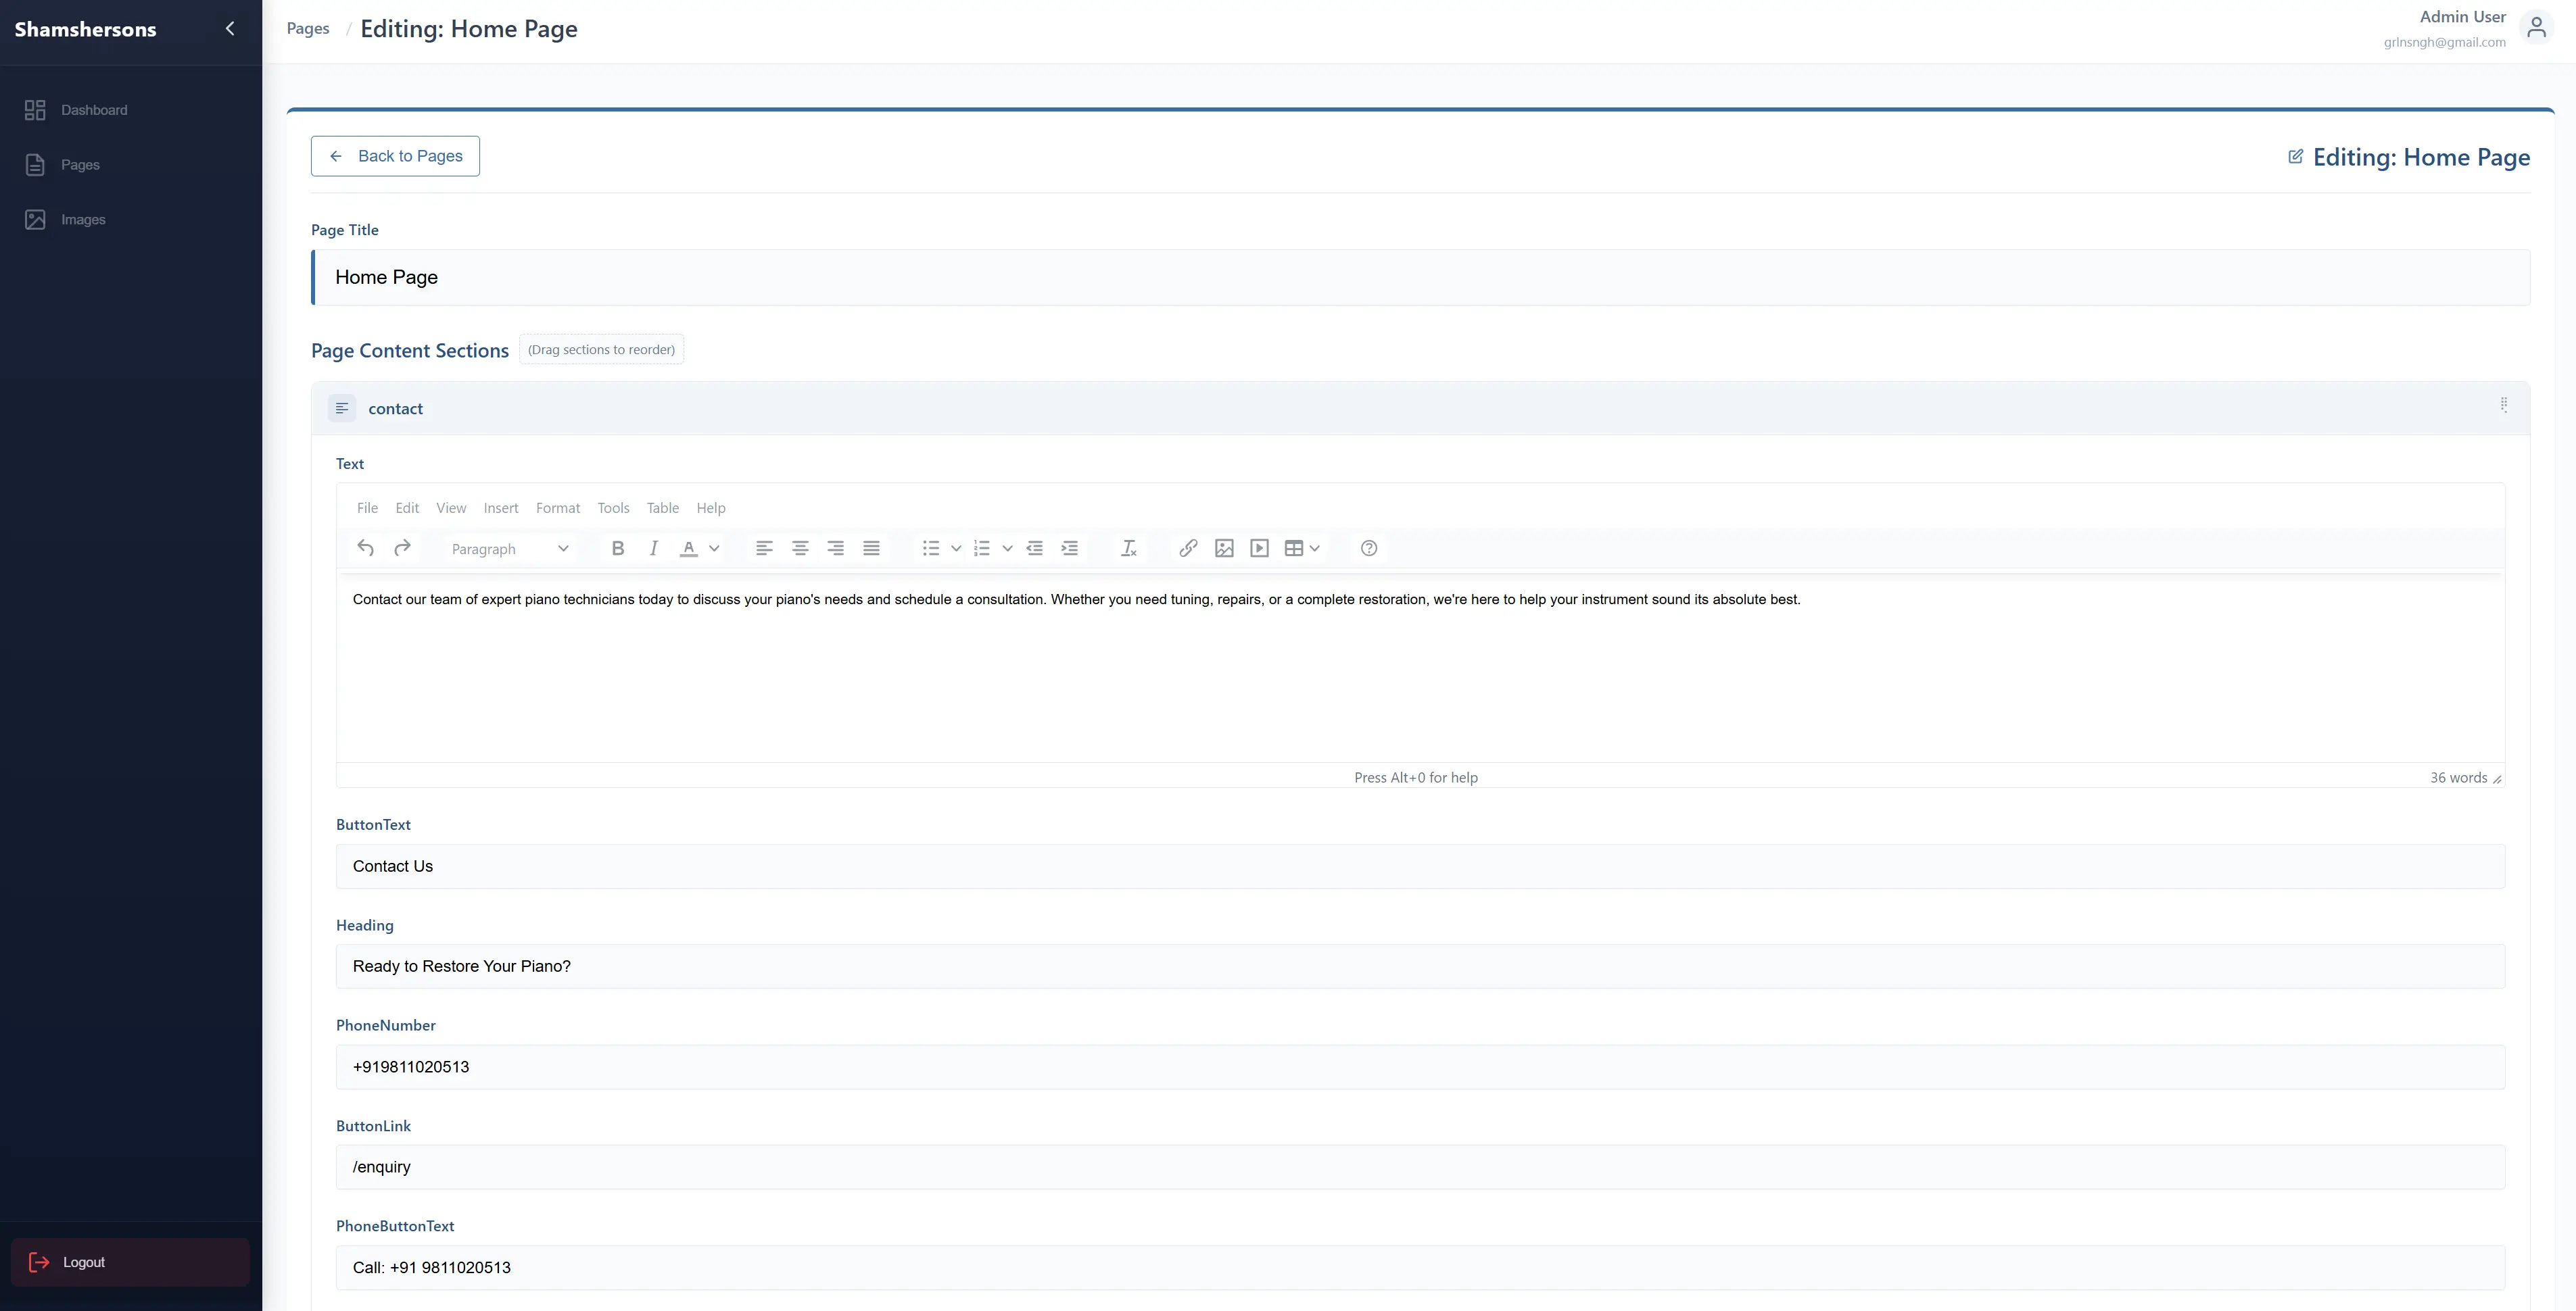Click the Logout button in the sidebar
Image resolution: width=2576 pixels, height=1311 pixels.
point(129,1261)
